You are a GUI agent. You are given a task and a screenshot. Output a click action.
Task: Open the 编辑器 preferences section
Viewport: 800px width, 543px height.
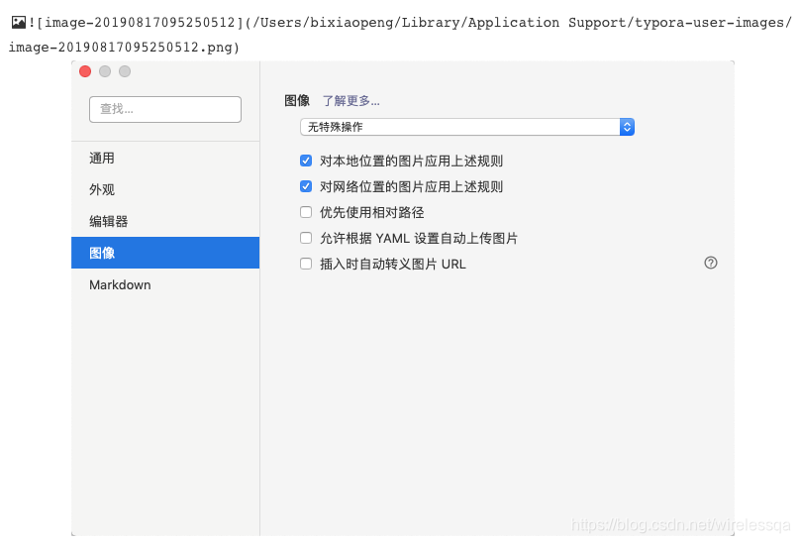click(x=165, y=222)
